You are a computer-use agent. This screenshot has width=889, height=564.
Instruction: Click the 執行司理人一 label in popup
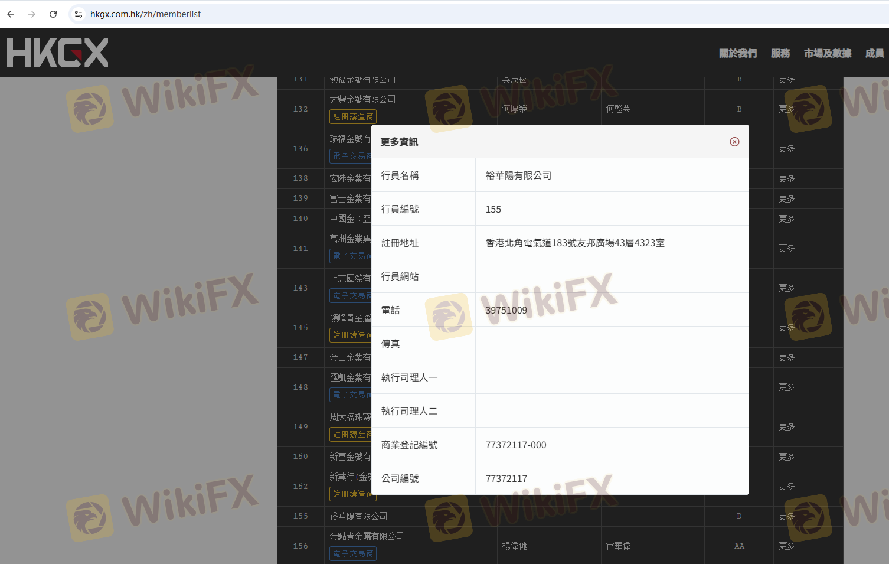tap(409, 377)
